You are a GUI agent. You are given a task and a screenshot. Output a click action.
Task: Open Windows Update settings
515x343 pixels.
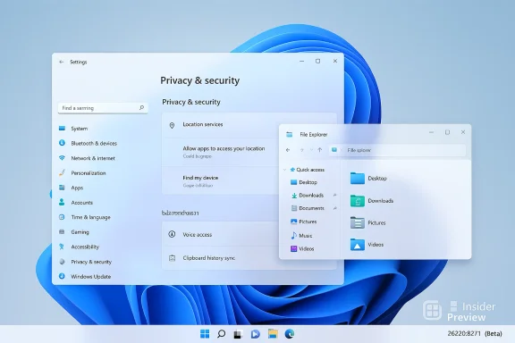click(x=84, y=276)
